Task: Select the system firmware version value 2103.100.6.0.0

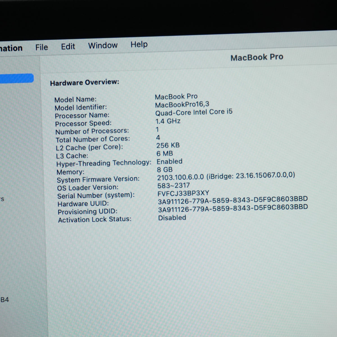Action: 226,176
